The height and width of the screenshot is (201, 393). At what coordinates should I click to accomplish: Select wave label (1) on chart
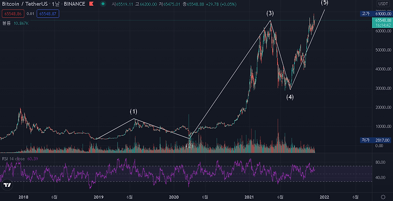(134, 111)
